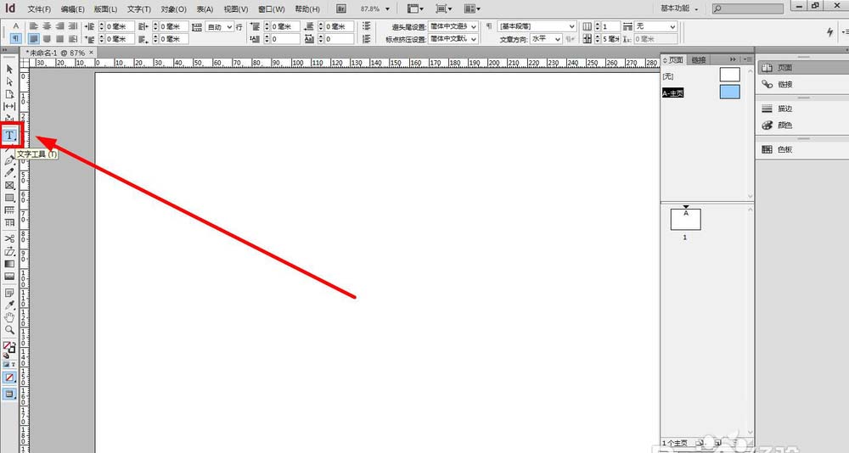The width and height of the screenshot is (849, 453).
Task: Open the 对象(O) menu
Action: (173, 9)
